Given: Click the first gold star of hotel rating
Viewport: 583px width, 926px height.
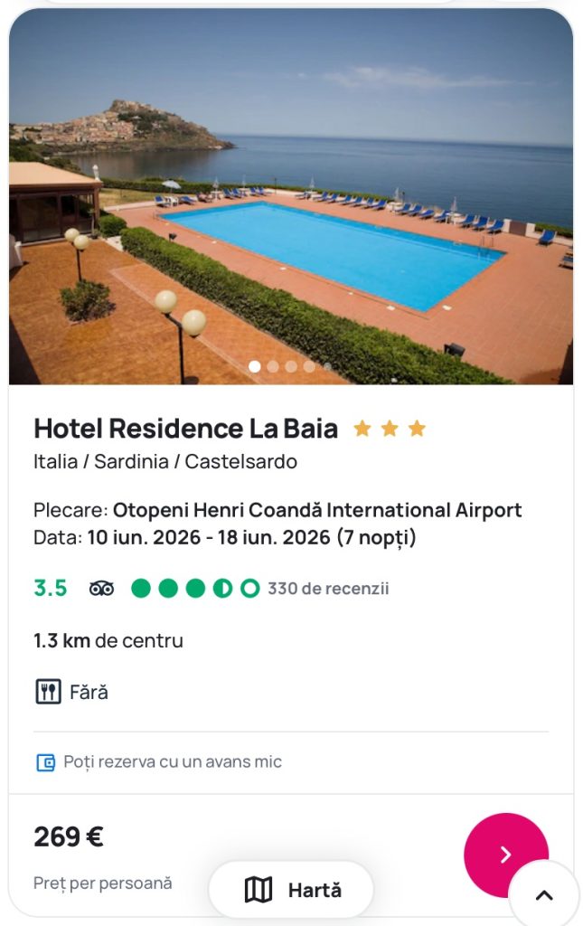Looking at the screenshot, I should (362, 429).
